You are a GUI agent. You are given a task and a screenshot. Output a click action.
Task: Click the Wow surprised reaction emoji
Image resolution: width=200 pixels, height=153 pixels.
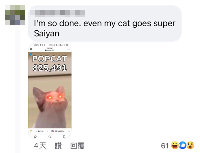[190, 145]
